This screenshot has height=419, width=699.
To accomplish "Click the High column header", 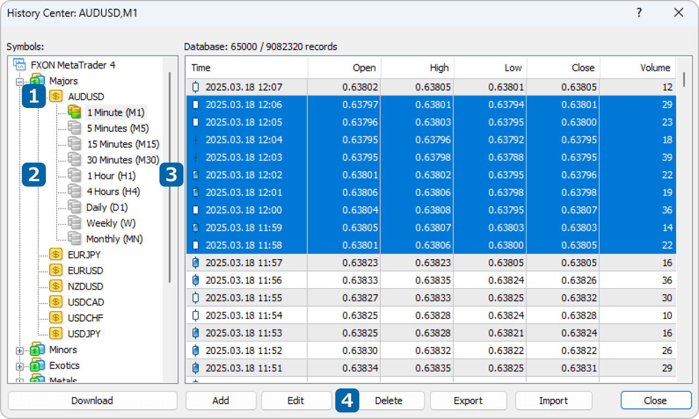I will pos(418,68).
